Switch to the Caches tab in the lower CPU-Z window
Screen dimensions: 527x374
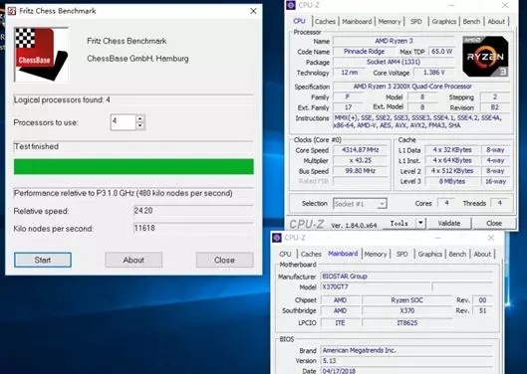(x=311, y=255)
